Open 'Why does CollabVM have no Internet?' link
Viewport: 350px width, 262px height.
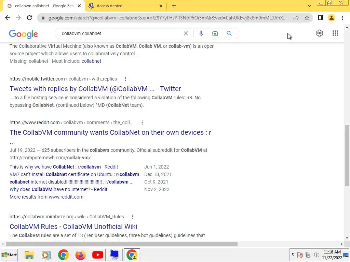point(58,189)
